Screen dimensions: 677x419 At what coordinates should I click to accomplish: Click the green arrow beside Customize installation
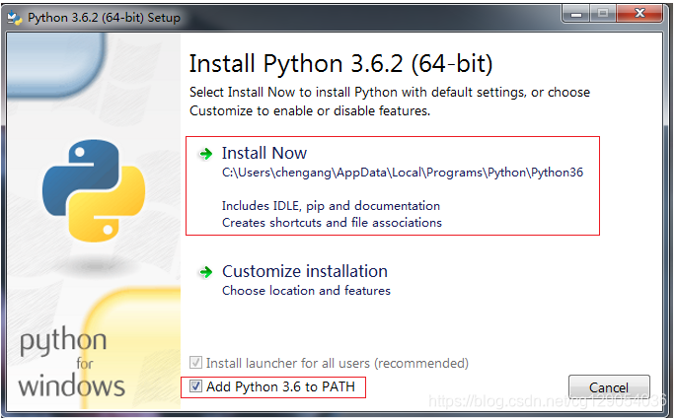[205, 272]
